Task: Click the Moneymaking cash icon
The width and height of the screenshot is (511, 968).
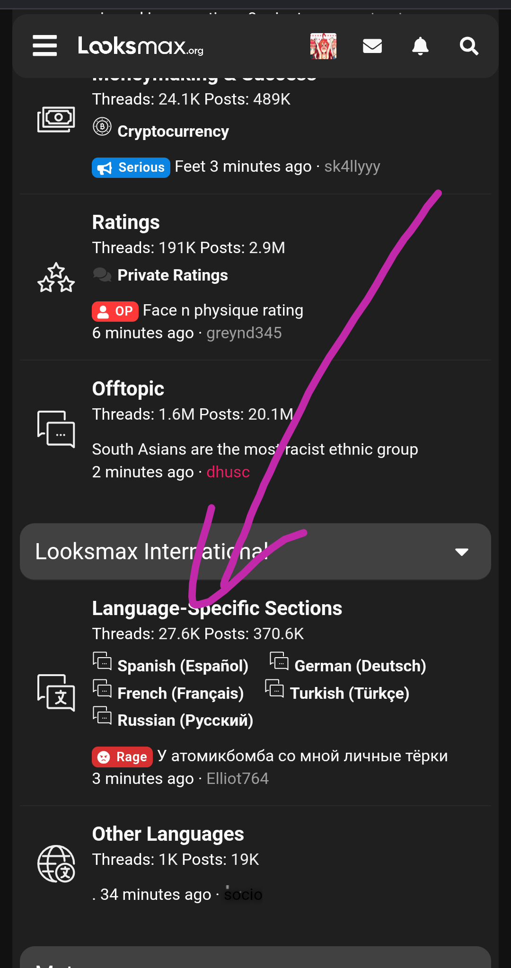Action: click(x=56, y=119)
